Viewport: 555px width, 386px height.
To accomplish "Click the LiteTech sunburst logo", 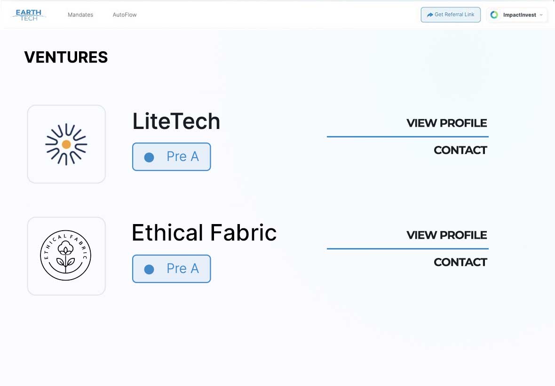I will [x=66, y=144].
